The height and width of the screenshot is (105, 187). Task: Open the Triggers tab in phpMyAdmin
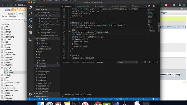[x=164, y=13]
